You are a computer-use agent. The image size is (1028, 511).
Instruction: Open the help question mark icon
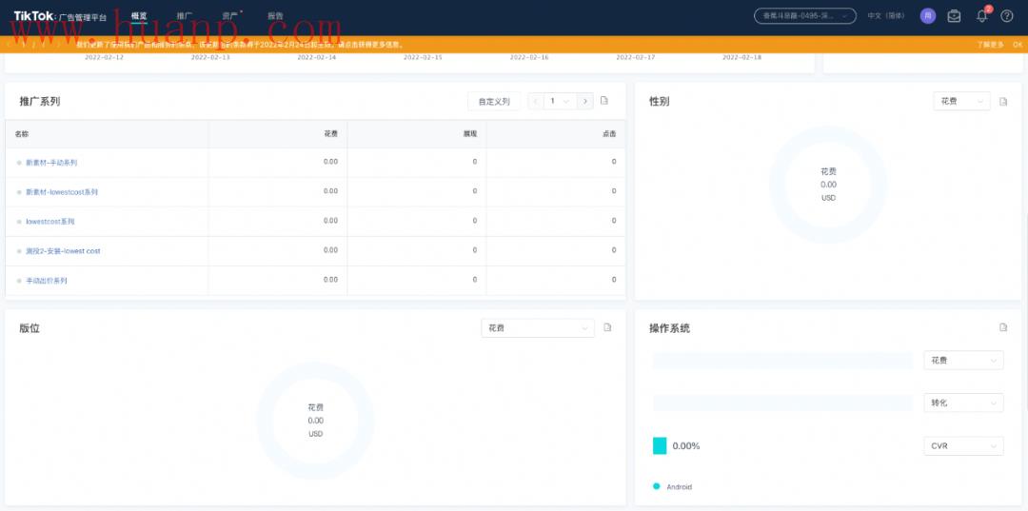(x=1007, y=16)
